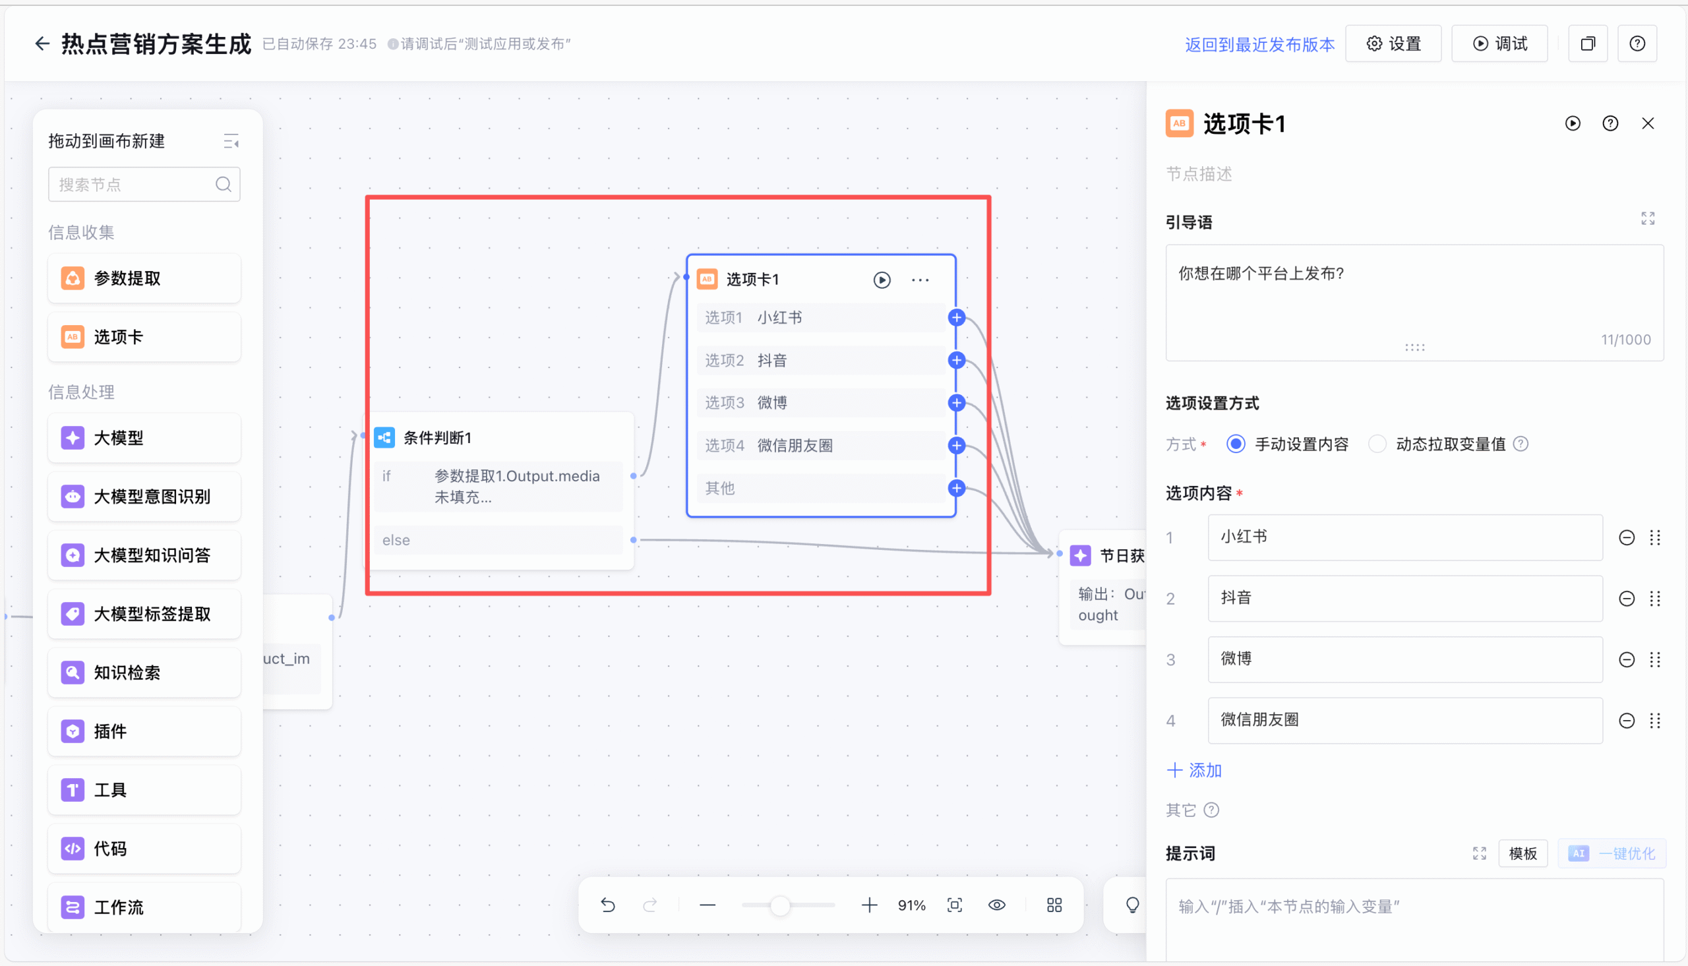Click the canvas zoom slider handle
Viewport: 1688px width, 966px height.
(780, 905)
